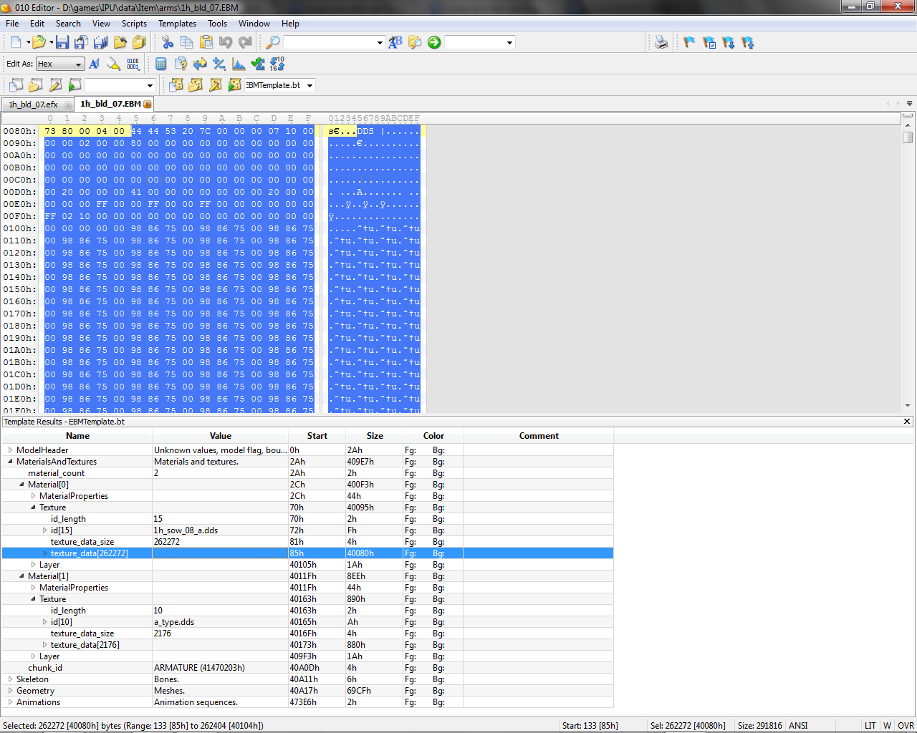Print the document with the printer icon
The image size is (917, 733).
(661, 42)
